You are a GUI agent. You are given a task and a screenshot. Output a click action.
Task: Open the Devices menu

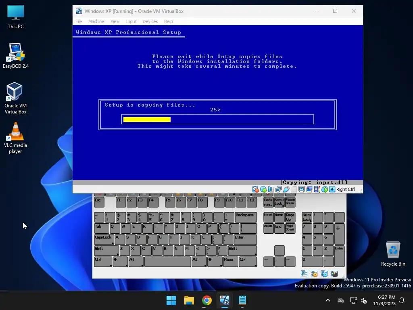150,21
